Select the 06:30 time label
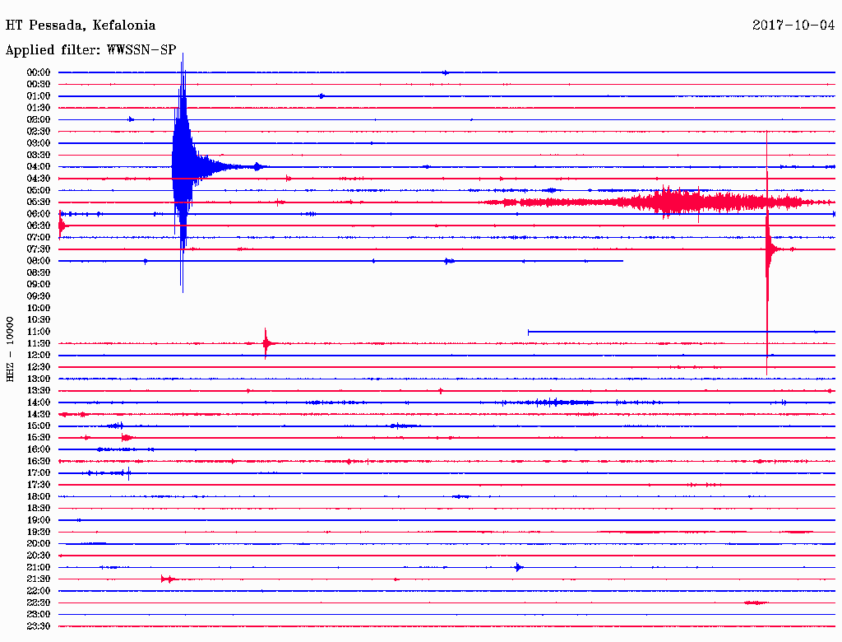This screenshot has height=642, width=842. [x=39, y=226]
